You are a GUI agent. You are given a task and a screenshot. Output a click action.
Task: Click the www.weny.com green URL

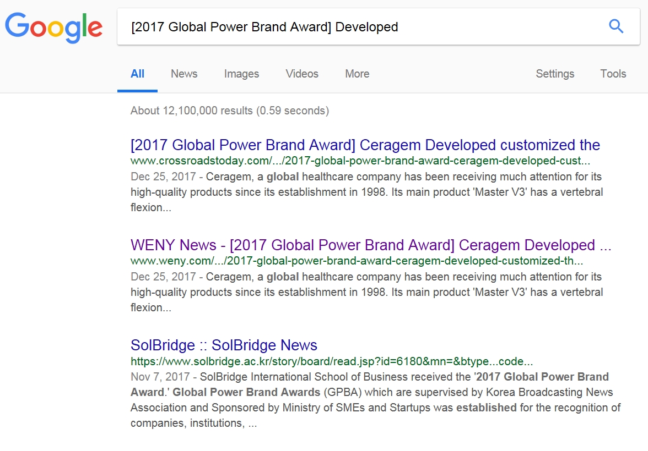coord(357,261)
